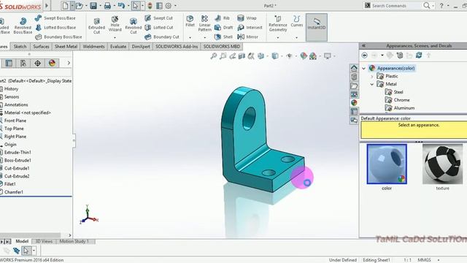The image size is (467, 263).
Task: Switch to the Evaluate tab
Action: [118, 47]
